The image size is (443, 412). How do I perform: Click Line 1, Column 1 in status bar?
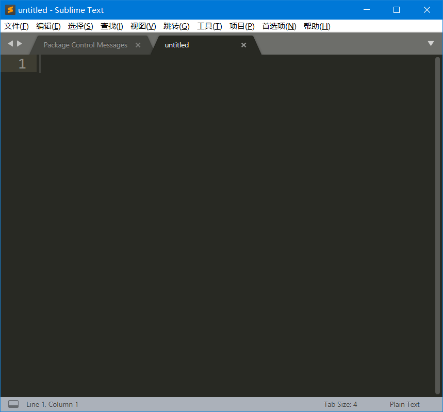tap(52, 404)
